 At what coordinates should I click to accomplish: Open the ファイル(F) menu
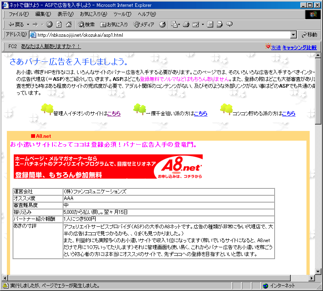click(x=19, y=14)
